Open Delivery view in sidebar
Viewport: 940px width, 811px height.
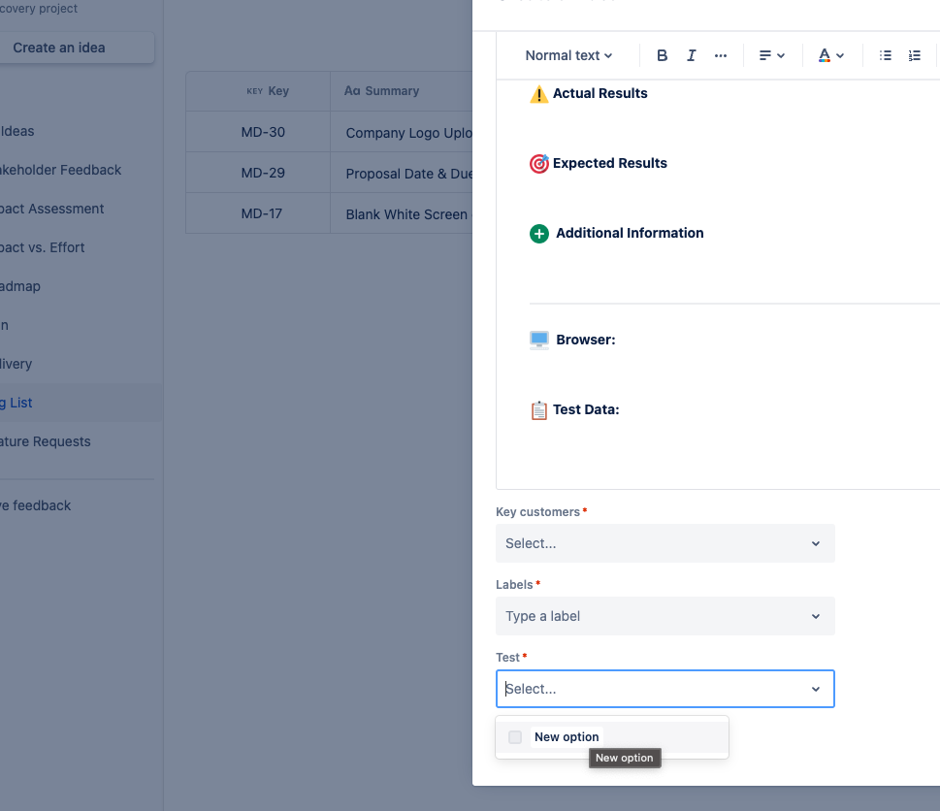click(x=16, y=365)
